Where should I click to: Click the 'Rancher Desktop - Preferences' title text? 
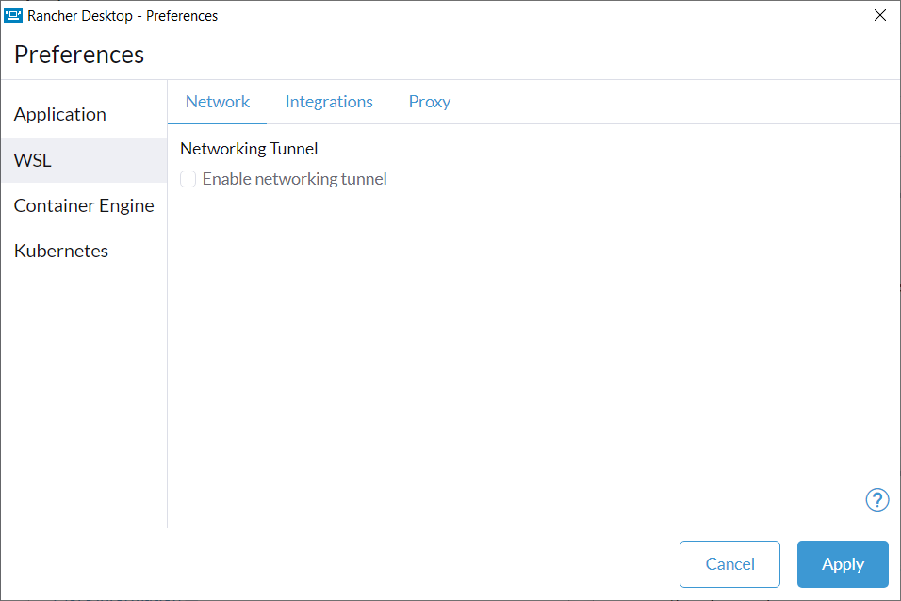pyautogui.click(x=123, y=15)
